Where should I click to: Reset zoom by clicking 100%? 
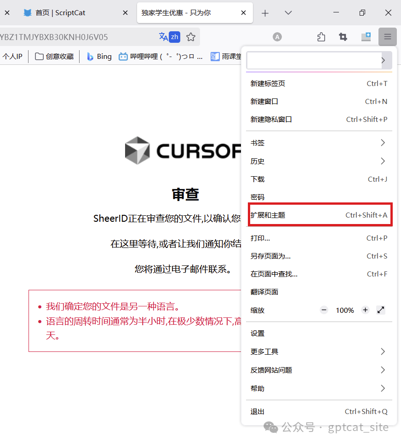(x=345, y=310)
